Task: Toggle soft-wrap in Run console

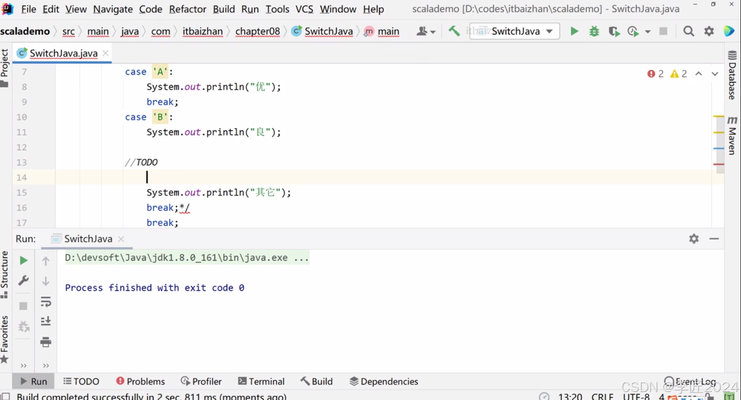Action: (x=45, y=302)
